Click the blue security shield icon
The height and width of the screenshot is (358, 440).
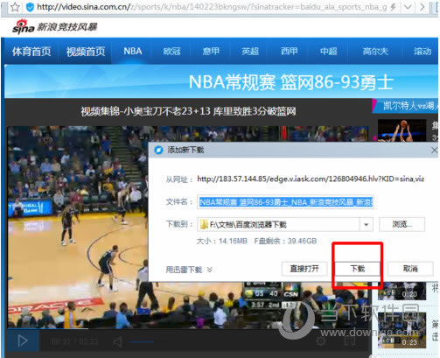(x=30, y=7)
